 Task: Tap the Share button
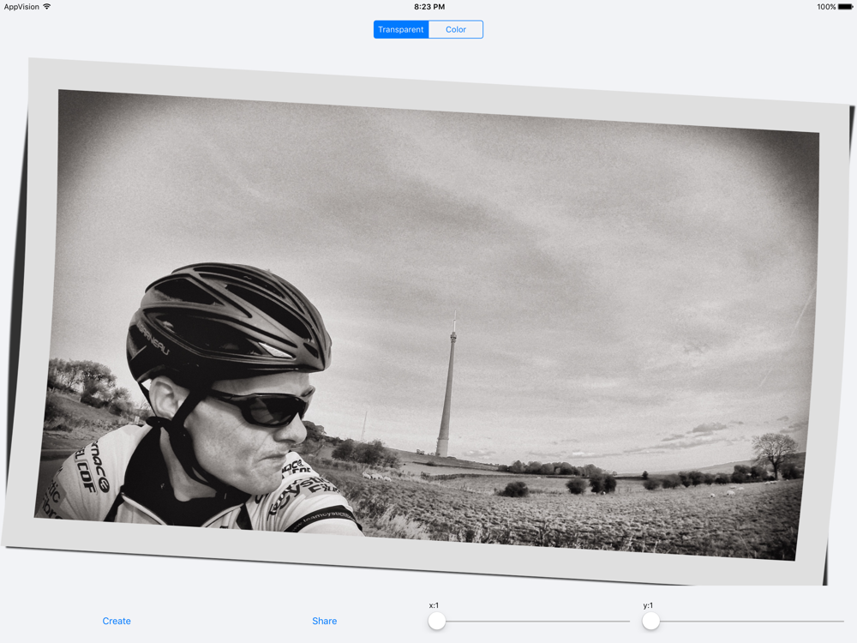pyautogui.click(x=324, y=621)
